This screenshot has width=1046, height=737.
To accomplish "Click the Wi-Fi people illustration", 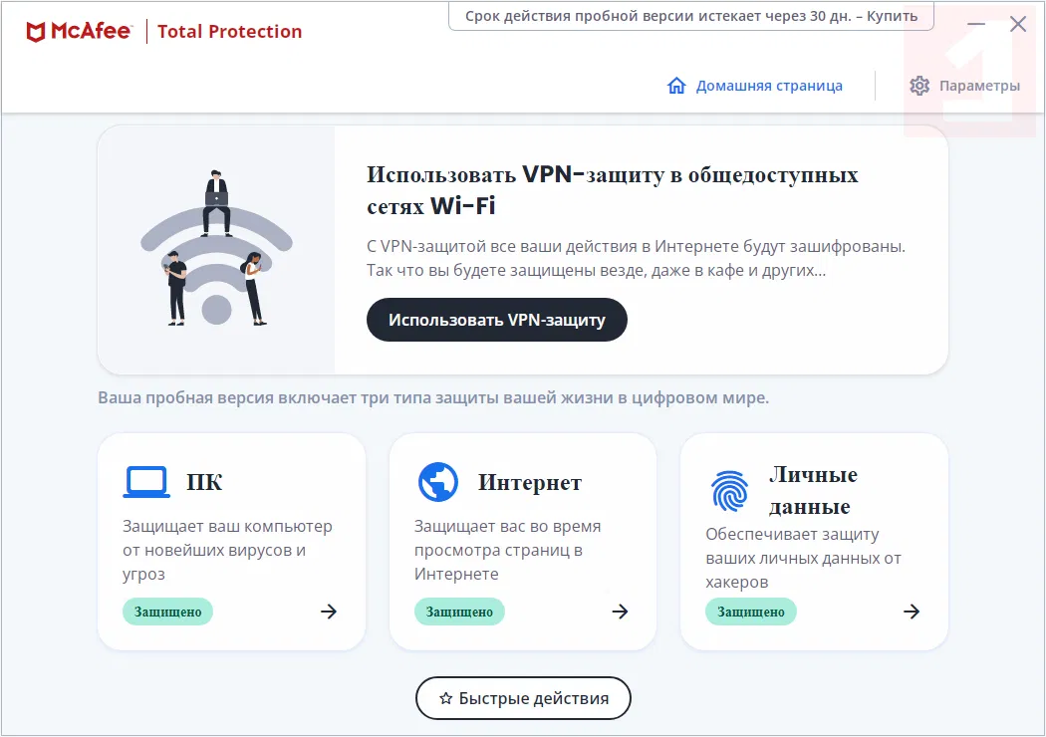I will (215, 250).
